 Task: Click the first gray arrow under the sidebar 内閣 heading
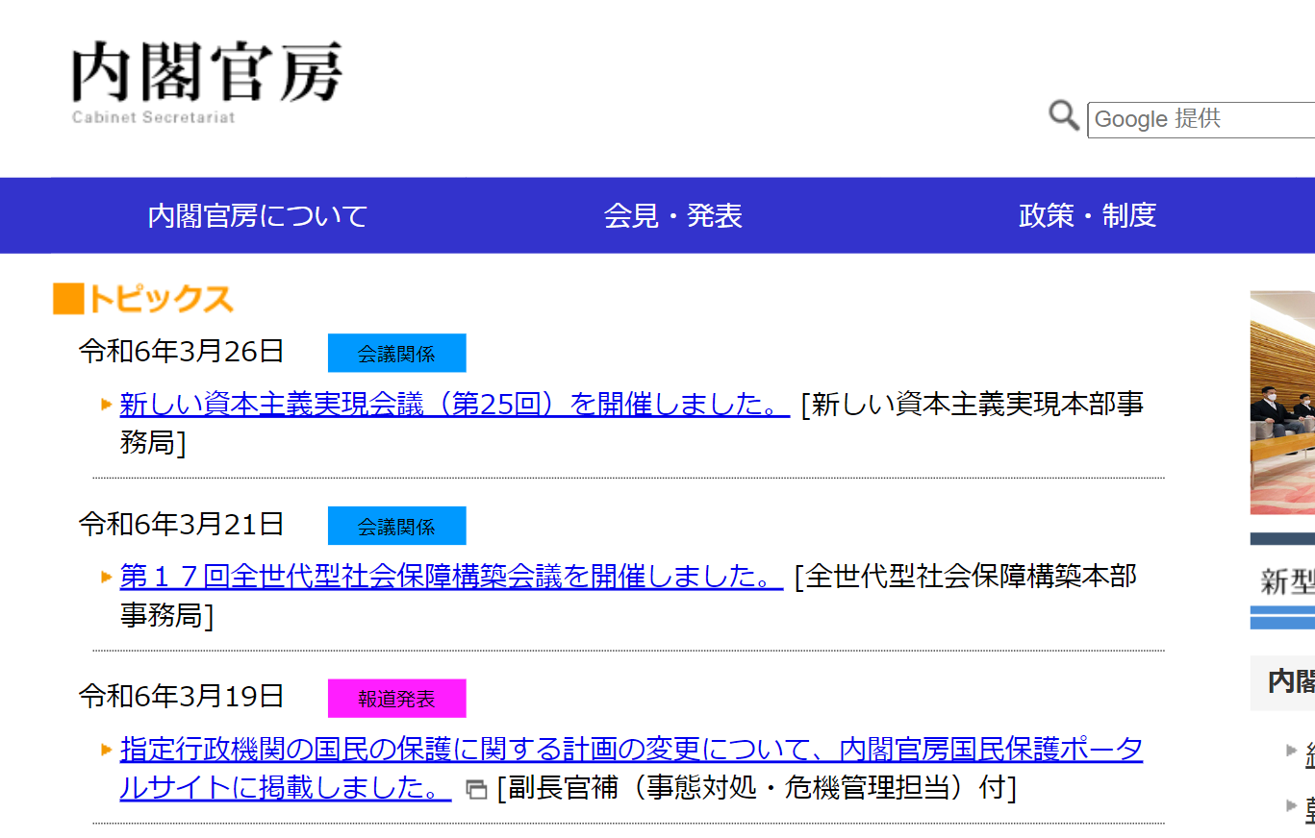tap(1292, 751)
